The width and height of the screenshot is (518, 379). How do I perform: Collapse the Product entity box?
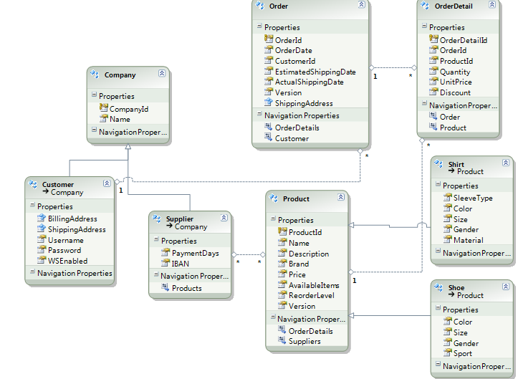click(x=340, y=198)
